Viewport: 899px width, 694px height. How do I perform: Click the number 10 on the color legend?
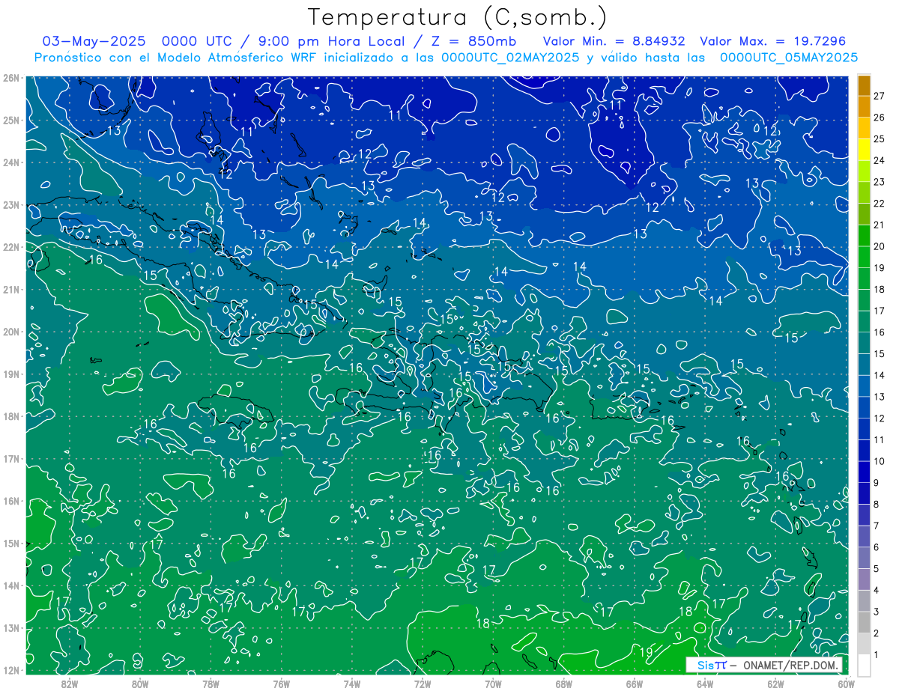pyautogui.click(x=879, y=461)
